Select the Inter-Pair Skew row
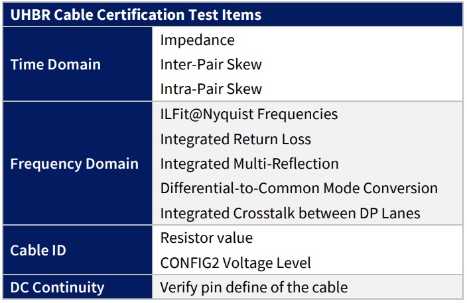467x303 pixels. point(211,64)
